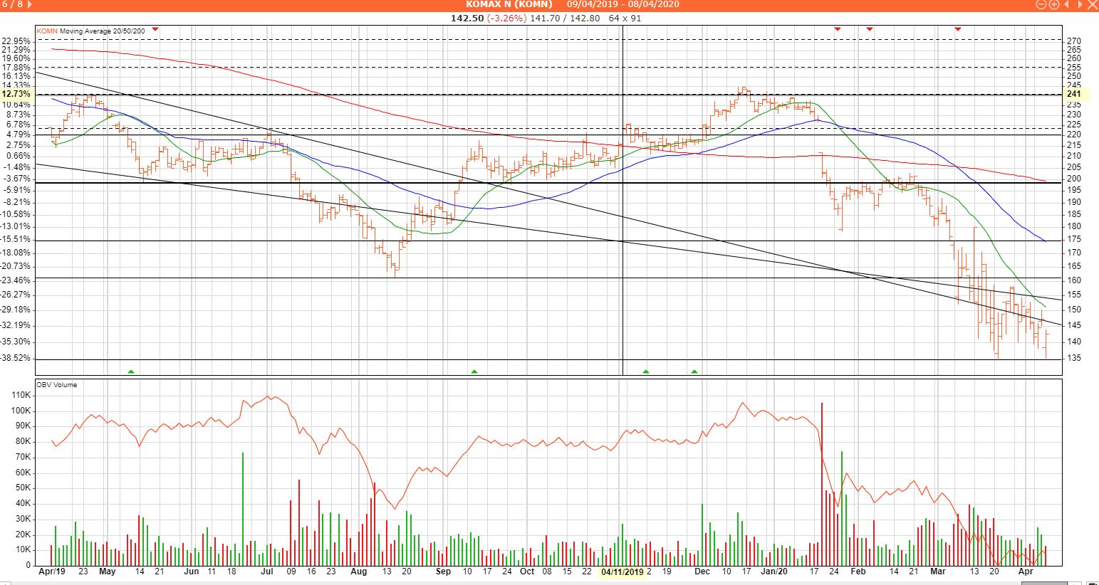Click the highlighted 12.73% percentage label
Viewport: 1099px width, 585px height.
pyautogui.click(x=16, y=94)
